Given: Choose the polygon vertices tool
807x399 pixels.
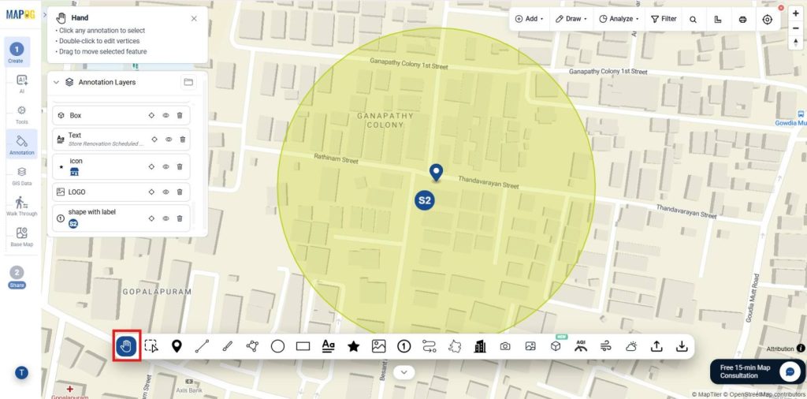Looking at the screenshot, I should pos(252,346).
